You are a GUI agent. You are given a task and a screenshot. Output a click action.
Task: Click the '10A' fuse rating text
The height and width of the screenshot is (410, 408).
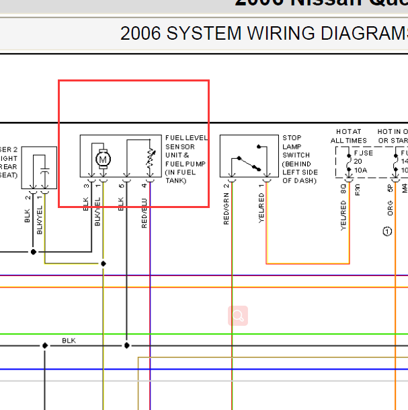[360, 170]
